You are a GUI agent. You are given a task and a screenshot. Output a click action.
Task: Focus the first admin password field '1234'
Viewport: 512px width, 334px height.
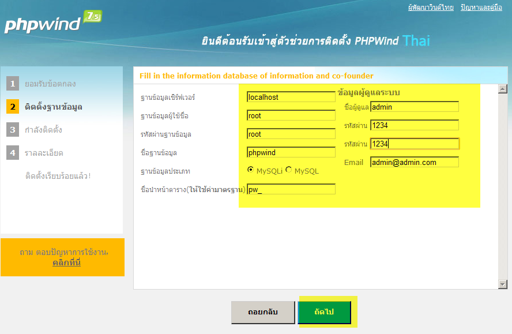(415, 125)
